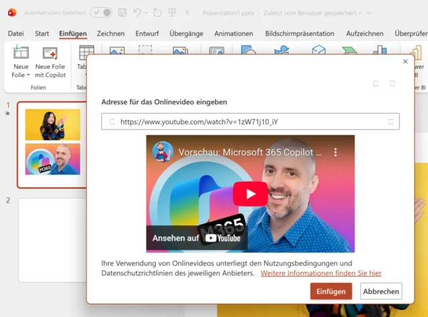Screen dimensions: 428x317
Task: Switch to the Aufzeichnen tab
Action: (364, 33)
